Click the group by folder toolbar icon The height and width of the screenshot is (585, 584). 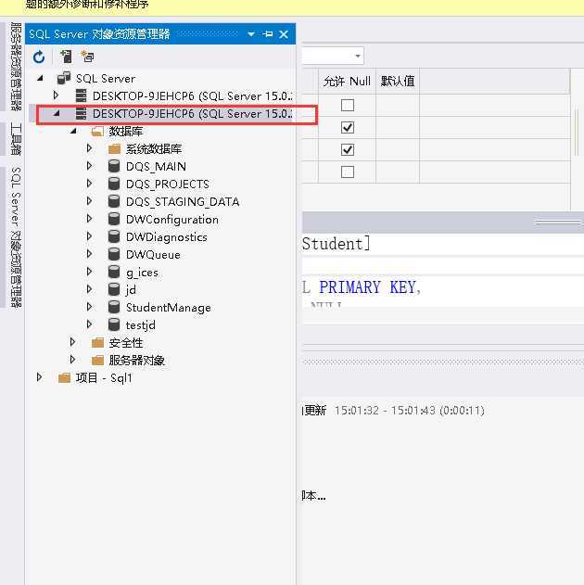click(x=88, y=57)
